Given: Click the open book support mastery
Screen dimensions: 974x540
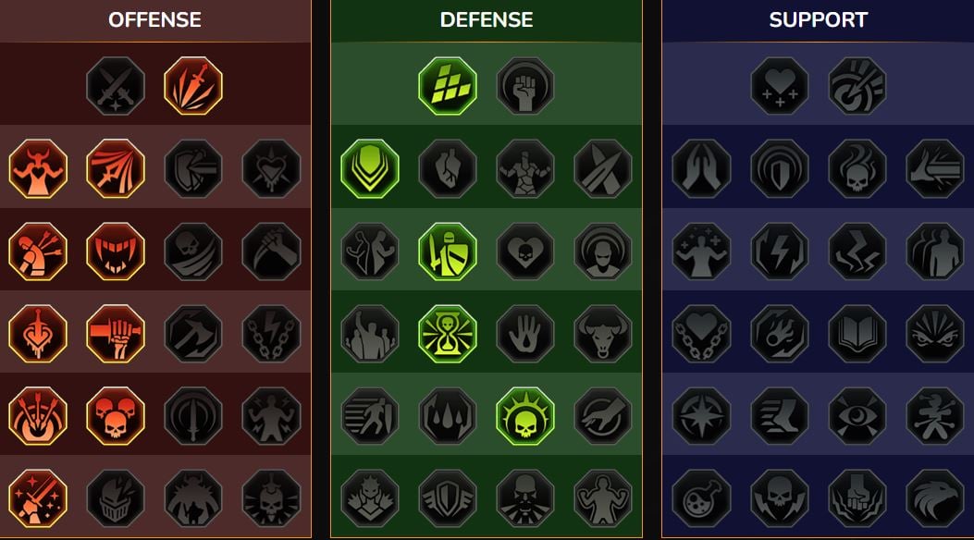Looking at the screenshot, I should point(857,333).
